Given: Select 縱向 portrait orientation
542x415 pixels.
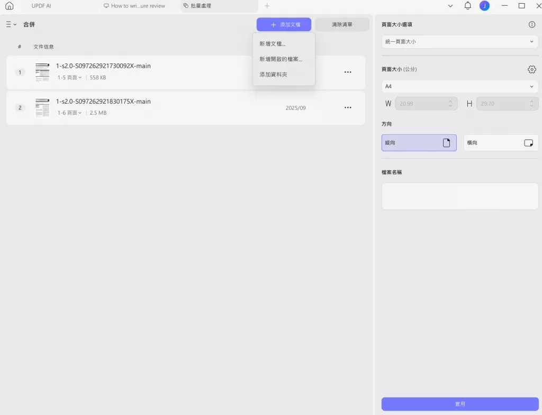Looking at the screenshot, I should pyautogui.click(x=419, y=142).
